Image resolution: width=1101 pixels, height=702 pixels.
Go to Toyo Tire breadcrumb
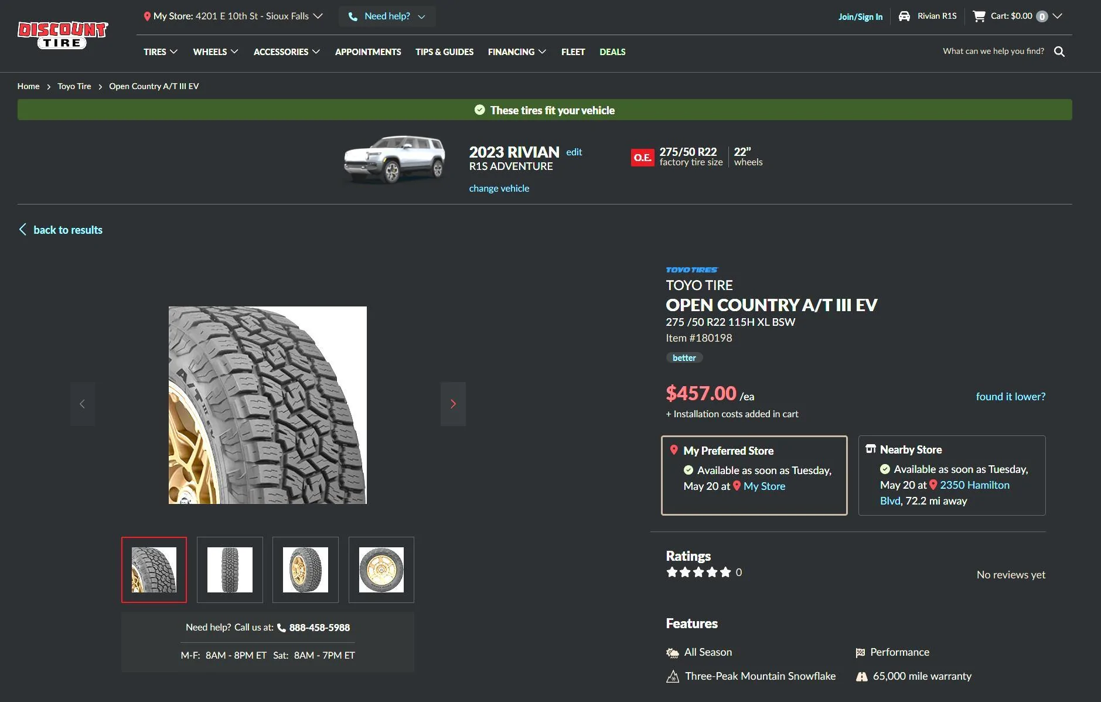[74, 86]
